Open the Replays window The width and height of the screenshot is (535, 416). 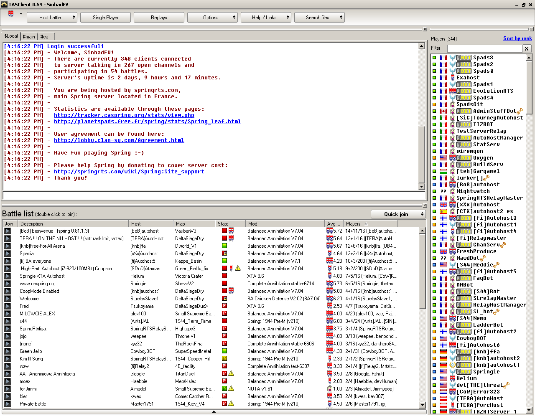click(x=159, y=18)
